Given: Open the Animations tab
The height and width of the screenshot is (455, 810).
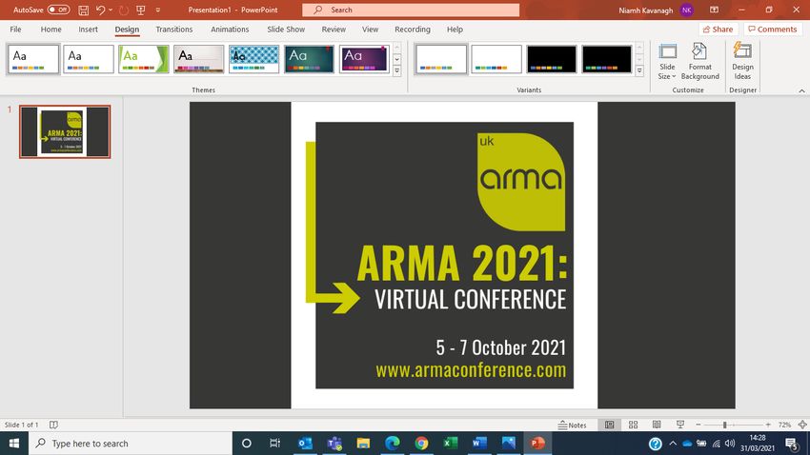Looking at the screenshot, I should tap(230, 30).
